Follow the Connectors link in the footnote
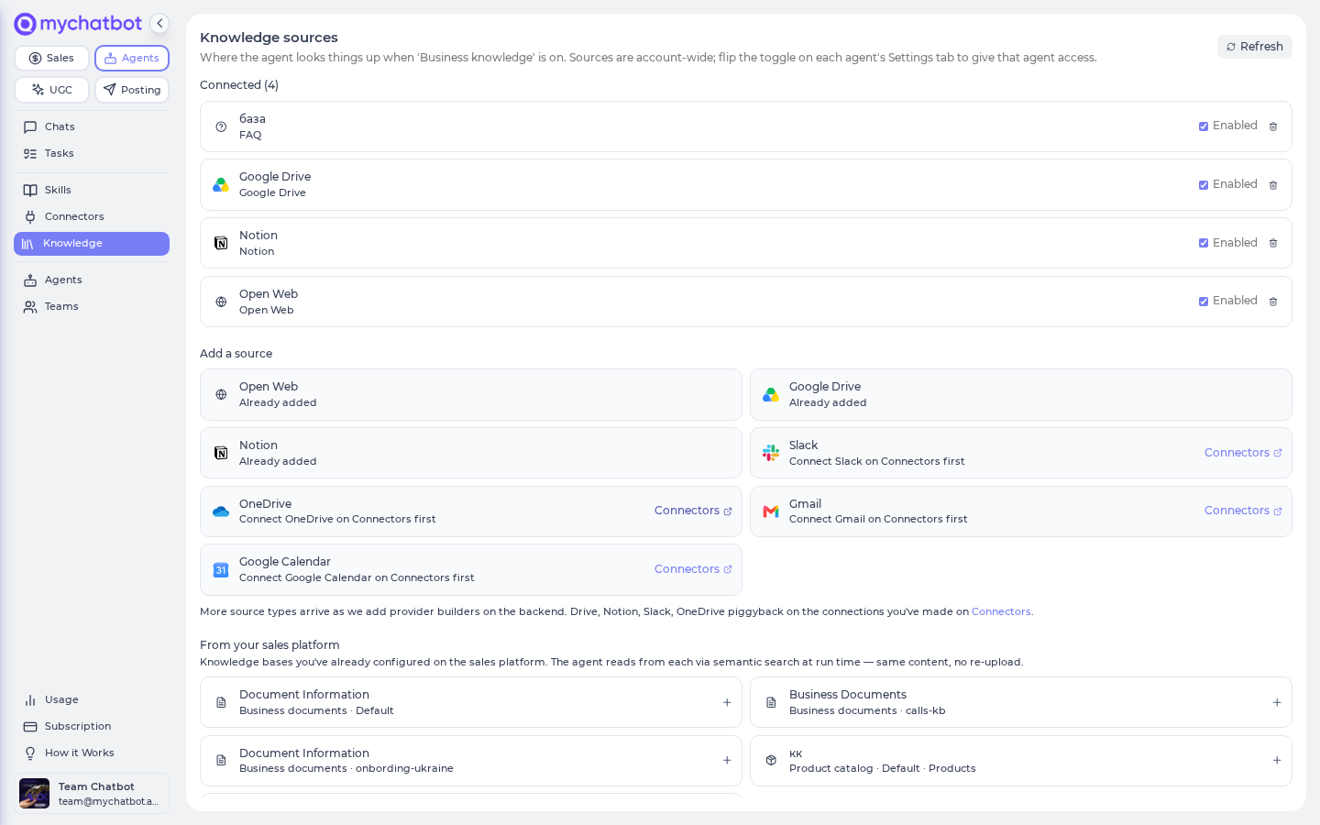This screenshot has width=1320, height=825. click(1001, 612)
